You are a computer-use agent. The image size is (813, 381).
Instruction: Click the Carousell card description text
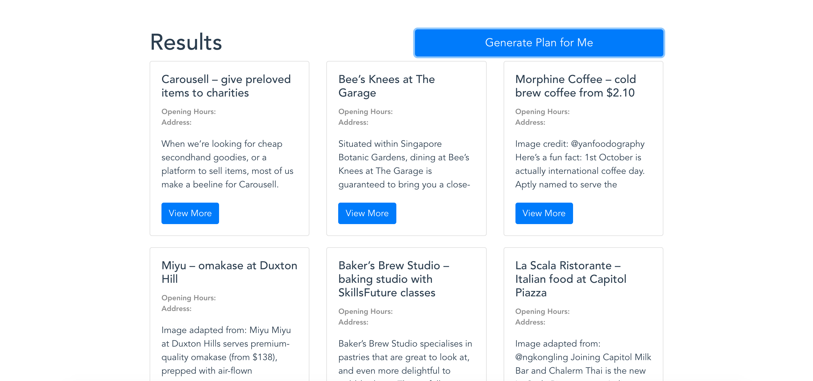227,164
